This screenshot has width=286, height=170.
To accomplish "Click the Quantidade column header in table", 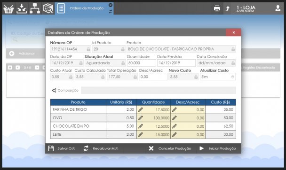I will coord(153,102).
